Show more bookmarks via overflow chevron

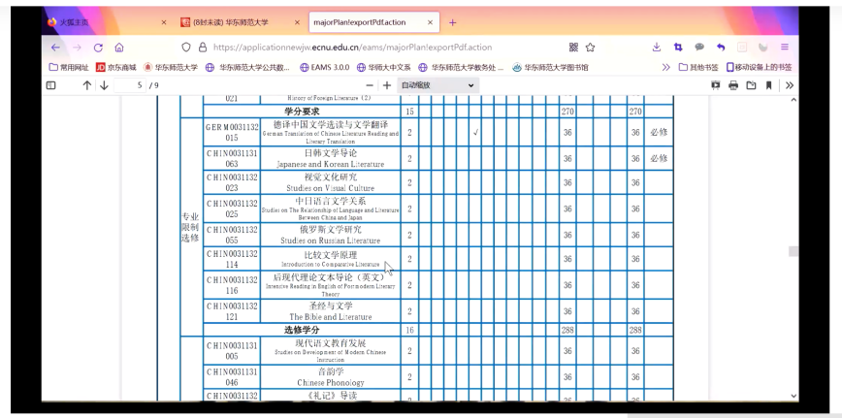click(665, 67)
